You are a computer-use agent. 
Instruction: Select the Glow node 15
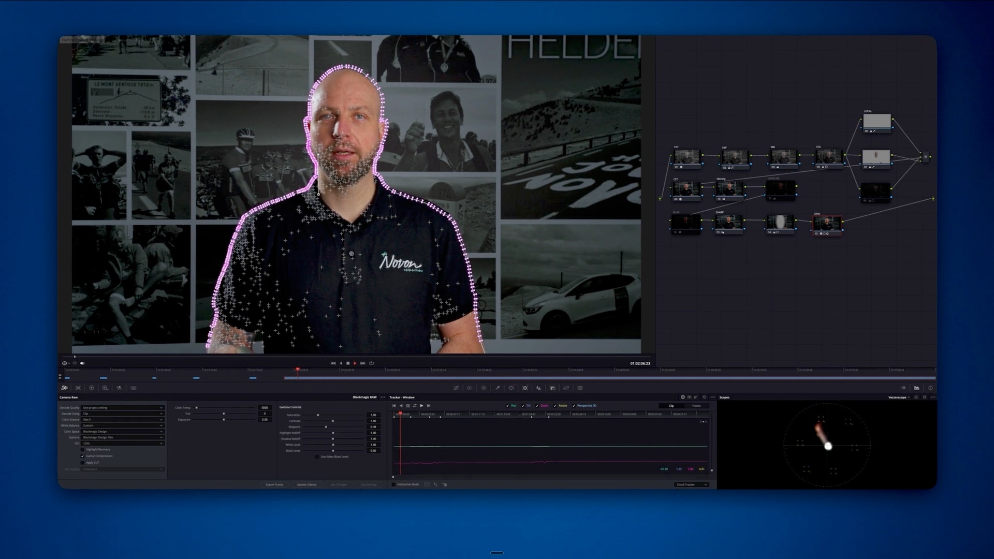click(x=827, y=226)
